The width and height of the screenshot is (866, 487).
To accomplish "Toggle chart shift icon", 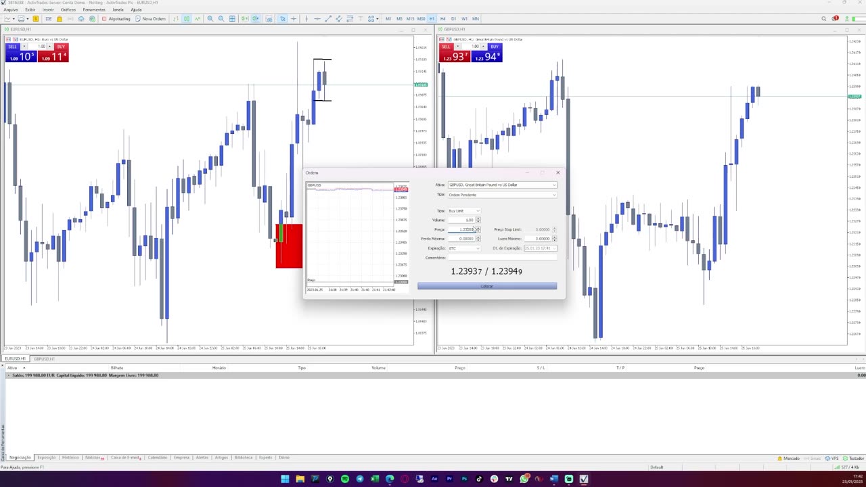I will click(x=256, y=19).
